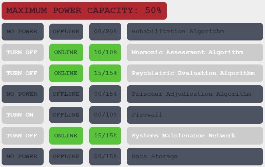Select the Rehabilitation Algorithm label
The height and width of the screenshot is (167, 265).
coord(195,32)
